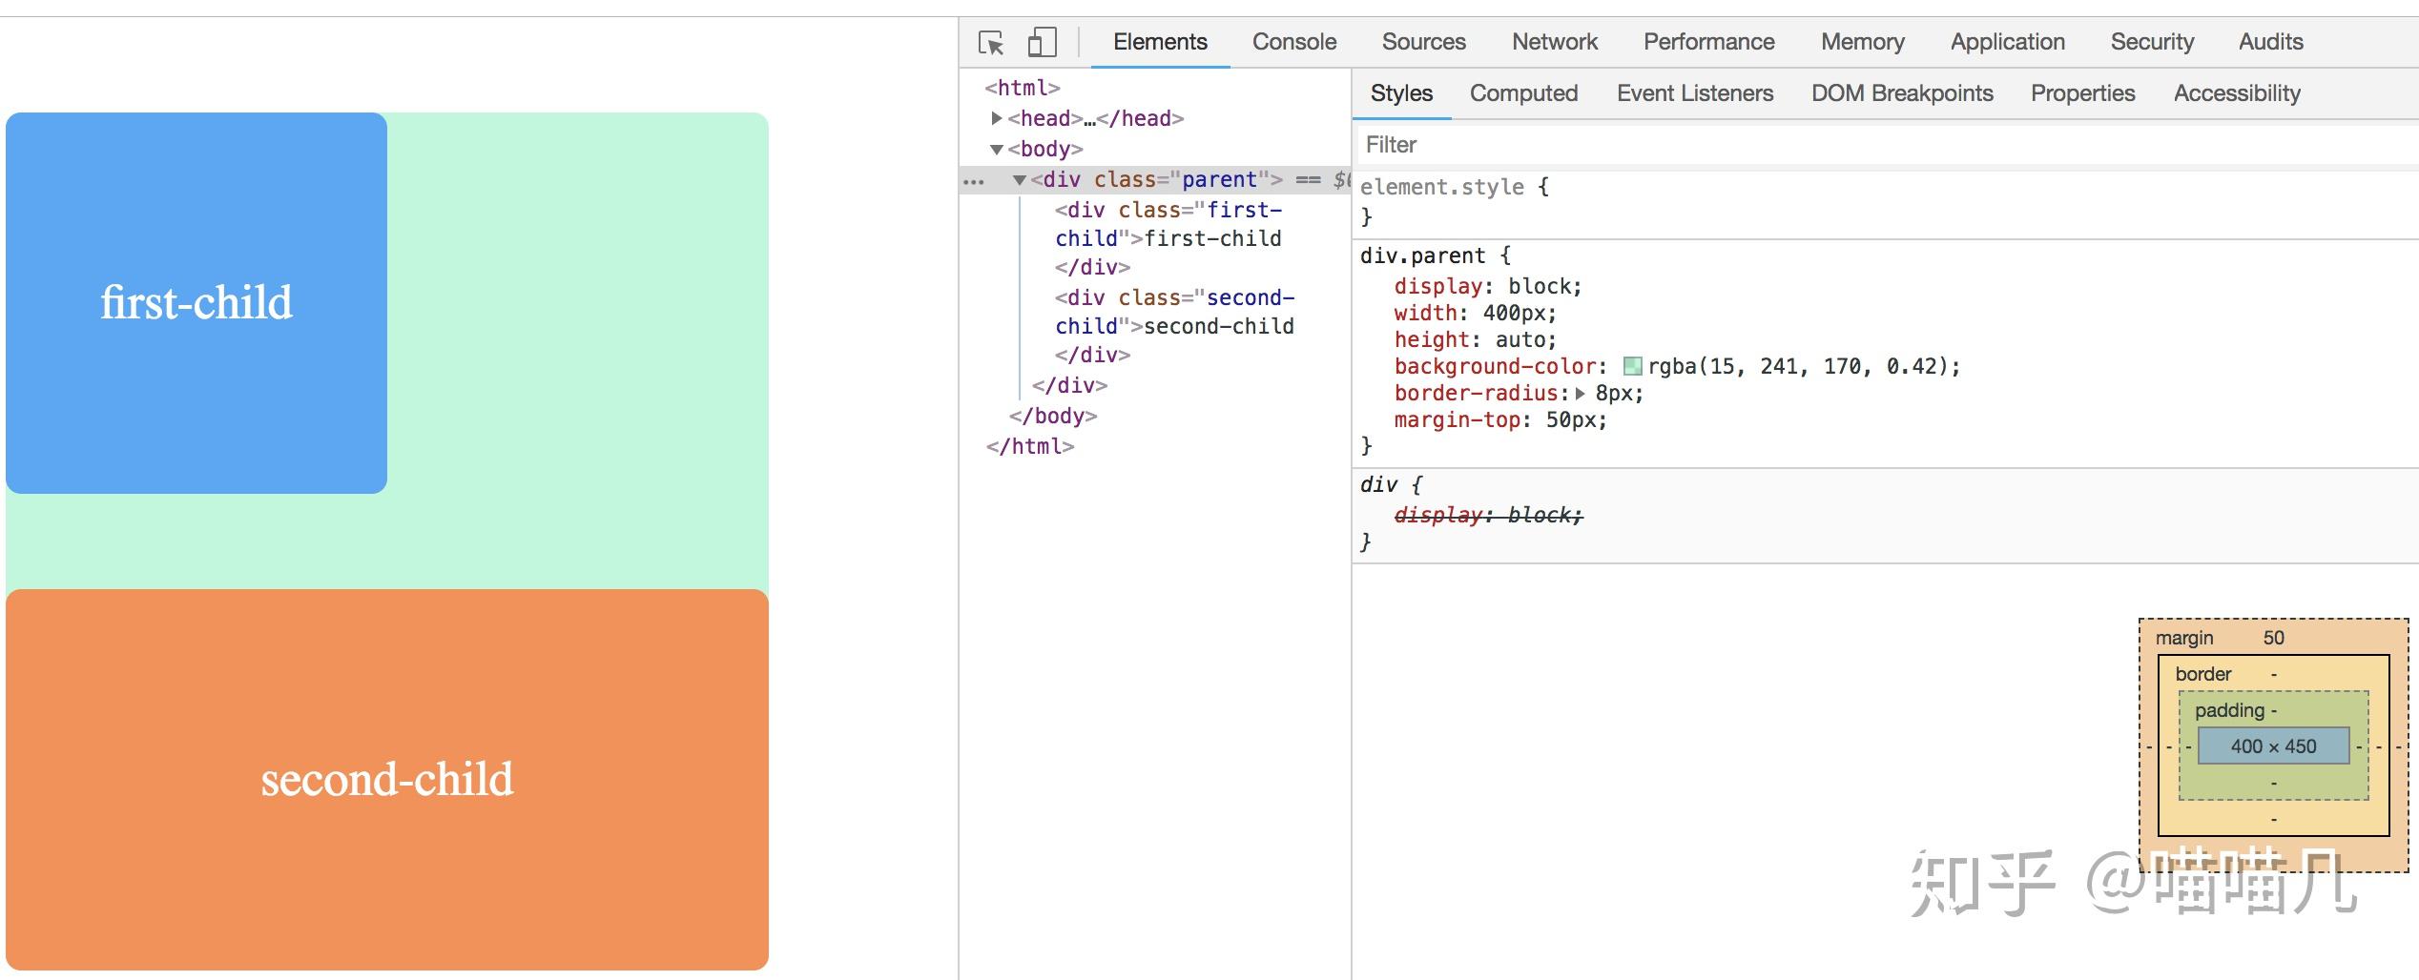This screenshot has width=2419, height=980.
Task: Collapse the body element node
Action: click(x=997, y=150)
